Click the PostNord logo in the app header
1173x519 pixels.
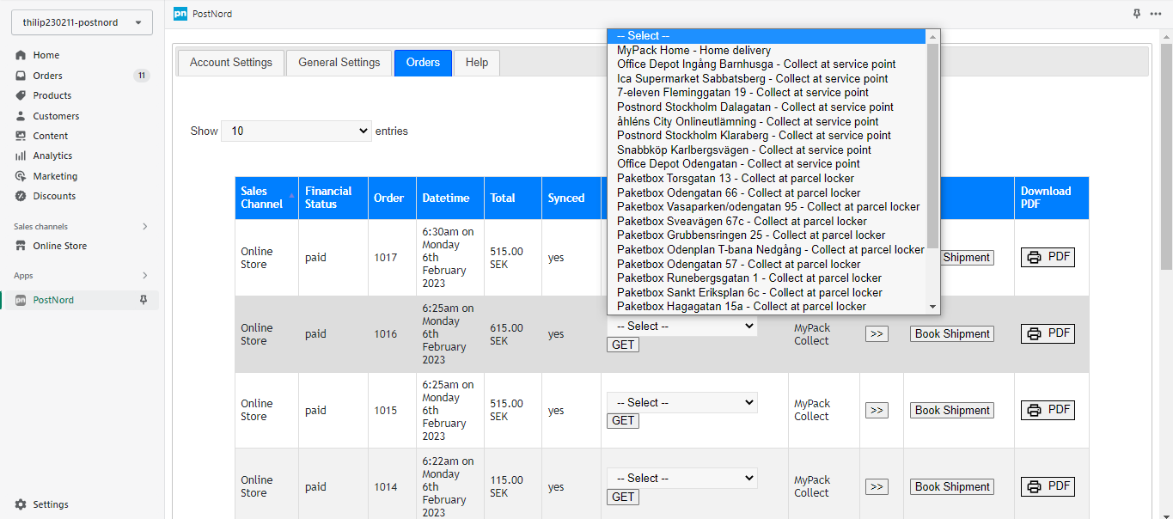click(x=180, y=14)
